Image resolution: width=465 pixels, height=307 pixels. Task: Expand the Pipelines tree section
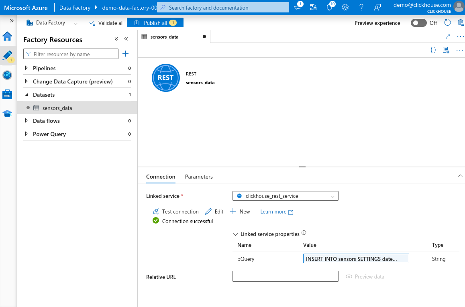(27, 68)
